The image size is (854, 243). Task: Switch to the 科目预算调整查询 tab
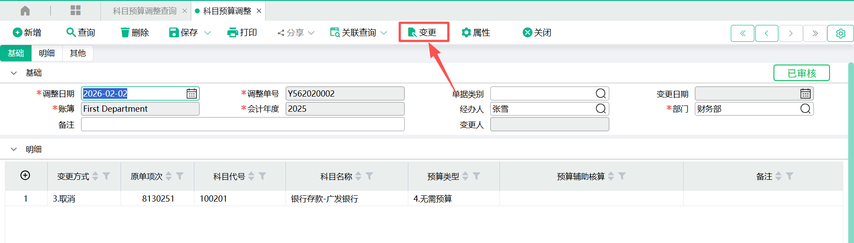(x=145, y=11)
